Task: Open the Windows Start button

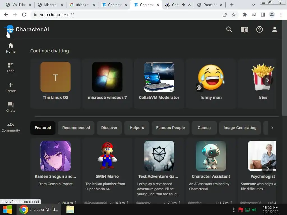Action: tap(8, 209)
